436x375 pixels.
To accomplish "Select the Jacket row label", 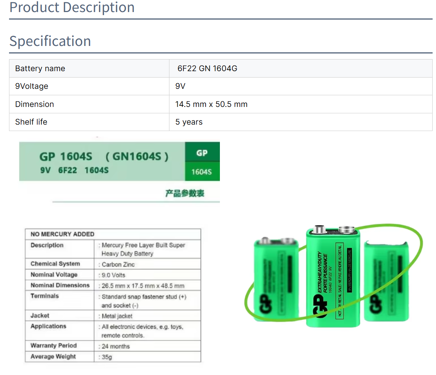I will (40, 316).
